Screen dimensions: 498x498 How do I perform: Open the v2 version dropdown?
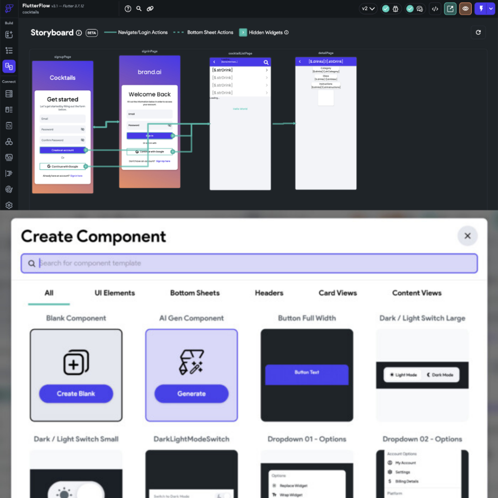point(368,9)
